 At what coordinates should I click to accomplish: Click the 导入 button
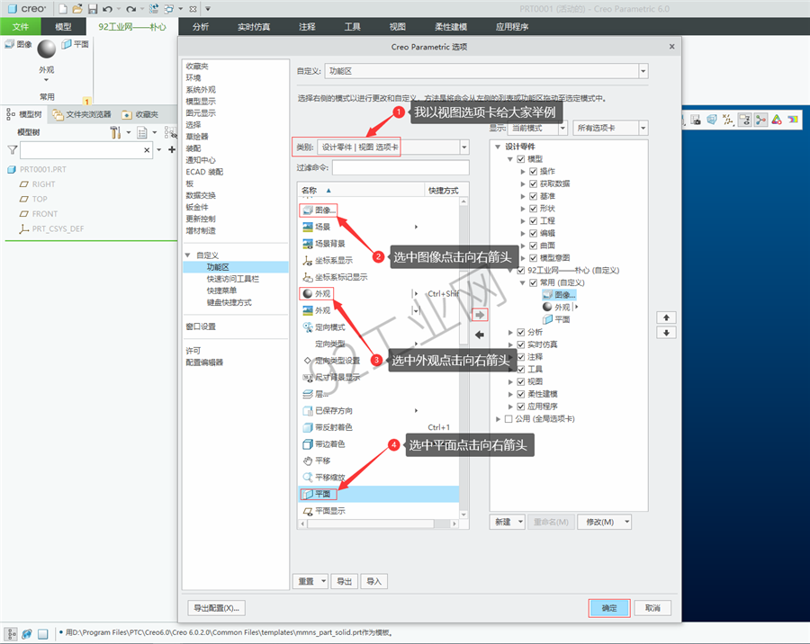click(374, 582)
